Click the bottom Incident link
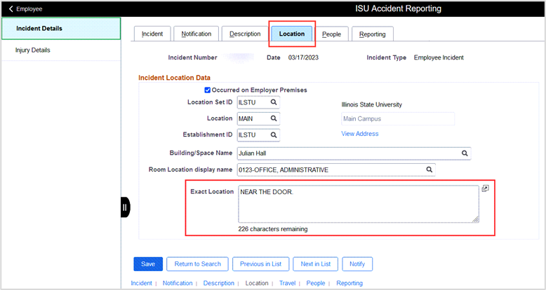This screenshot has height=290, width=546. click(141, 283)
